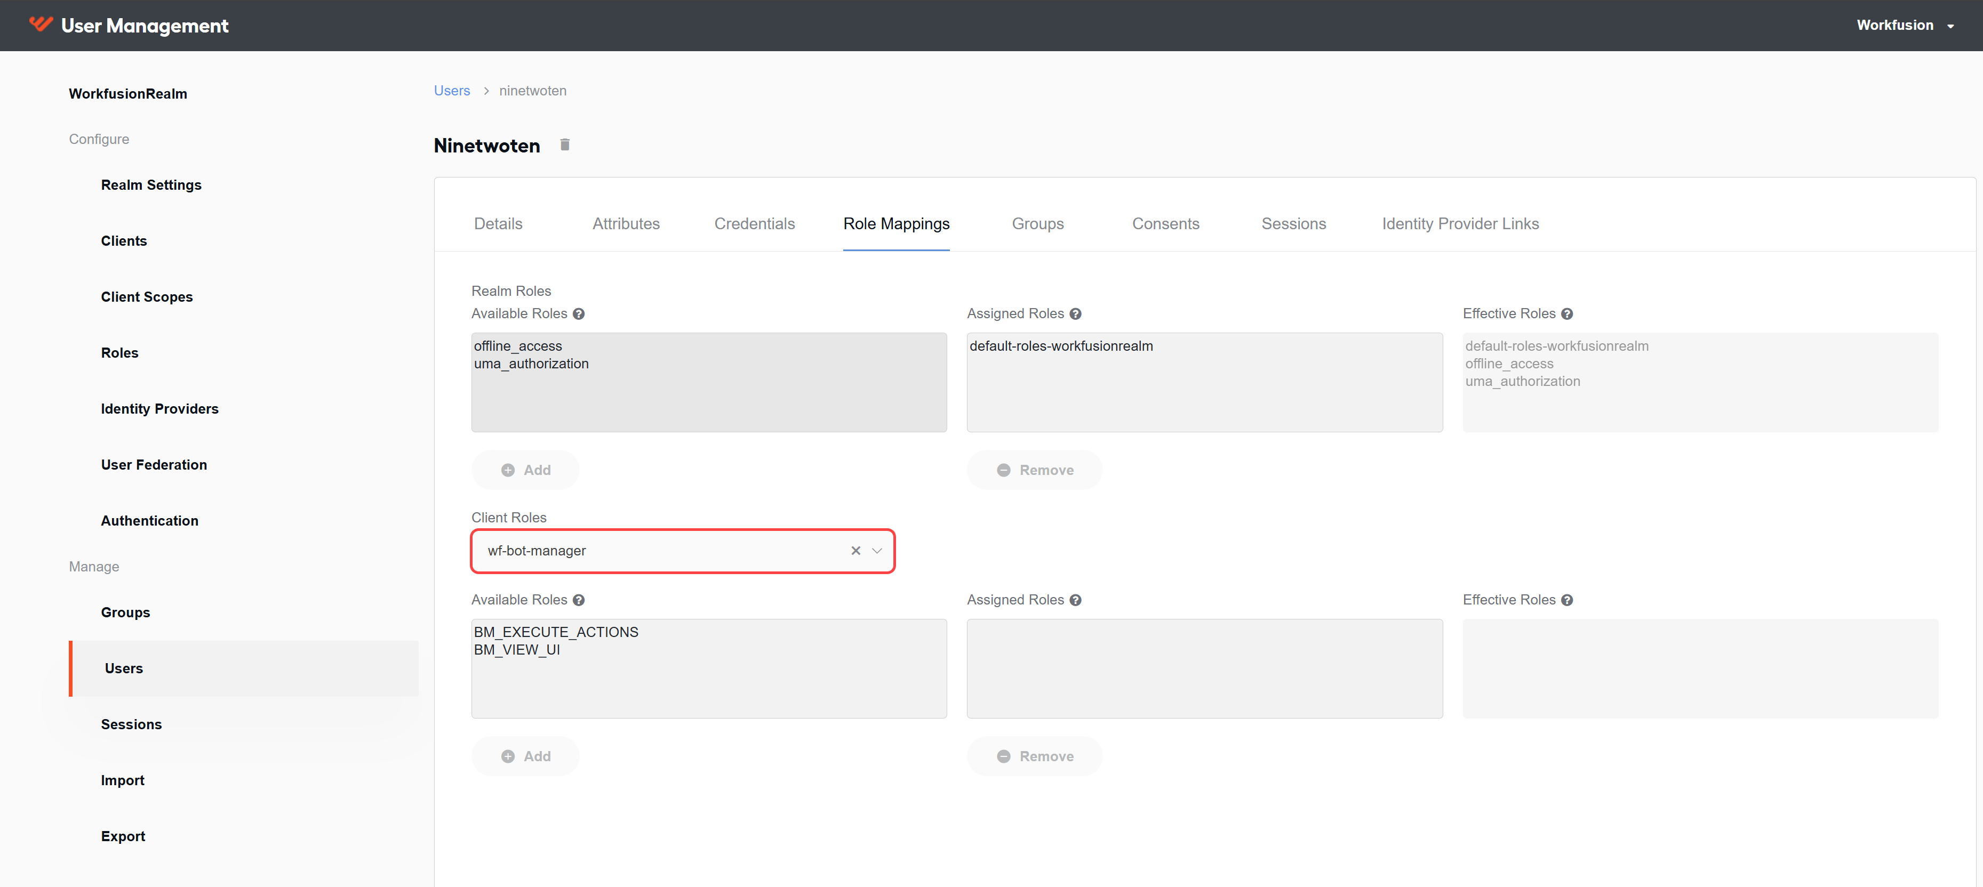
Task: Open Import in sidebar
Action: (122, 780)
